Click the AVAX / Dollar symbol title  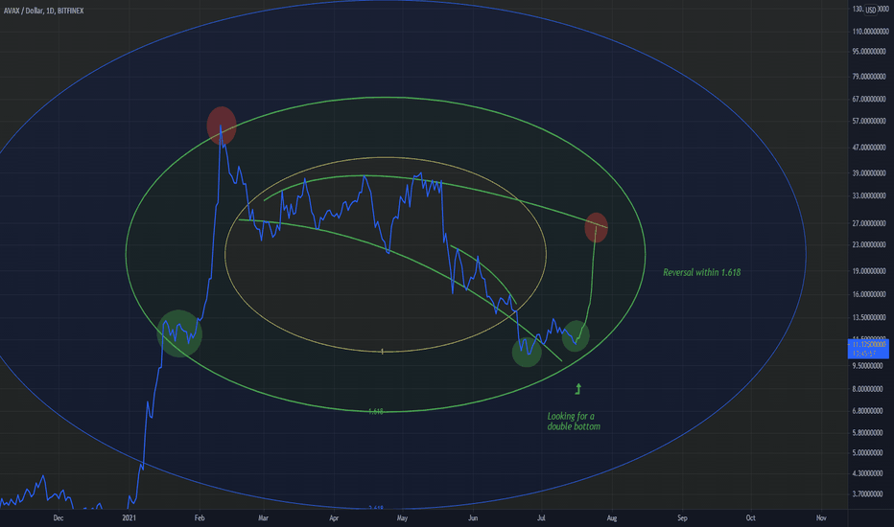(x=44, y=11)
